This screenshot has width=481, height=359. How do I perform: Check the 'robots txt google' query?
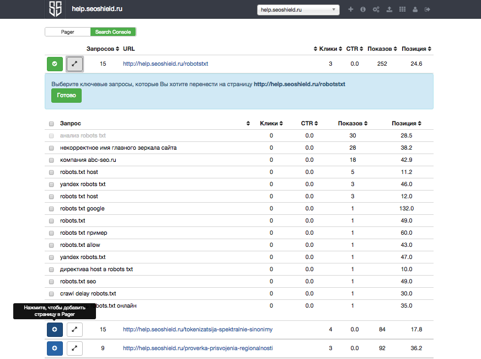(x=51, y=209)
